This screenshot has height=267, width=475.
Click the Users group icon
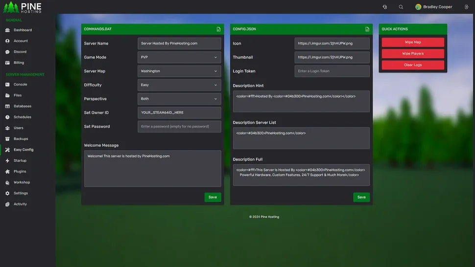tap(7, 128)
